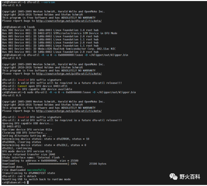The width and height of the screenshot is (207, 186).
Task: Click the red 'Invalid' word in the first error message
Action: click(23, 80)
